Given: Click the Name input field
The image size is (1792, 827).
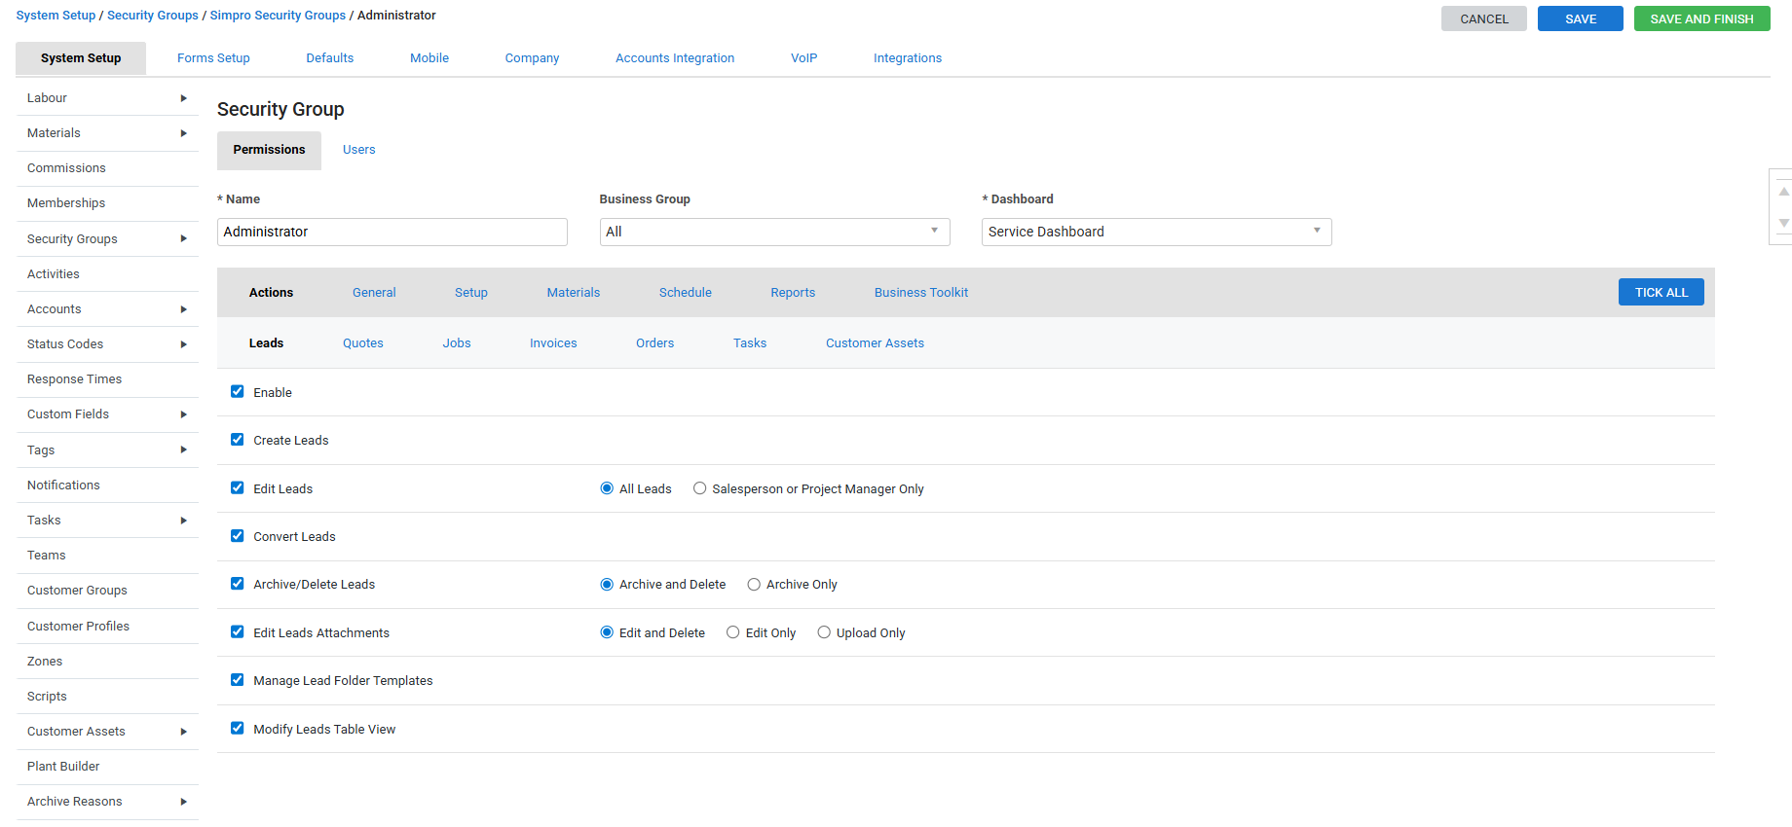Looking at the screenshot, I should pos(392,232).
